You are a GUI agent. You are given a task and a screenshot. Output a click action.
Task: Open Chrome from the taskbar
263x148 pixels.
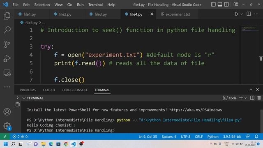66,144
